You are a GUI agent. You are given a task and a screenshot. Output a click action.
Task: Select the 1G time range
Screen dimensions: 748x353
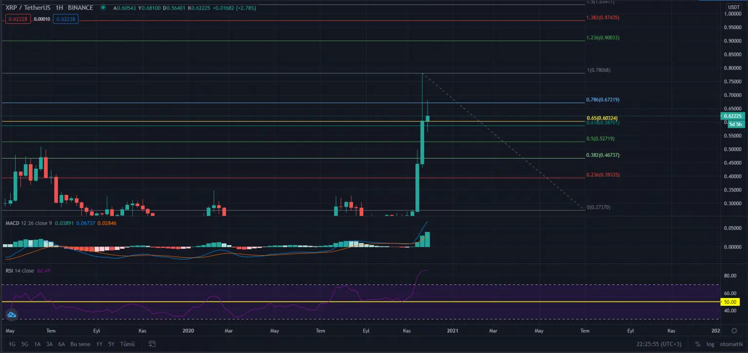point(12,344)
